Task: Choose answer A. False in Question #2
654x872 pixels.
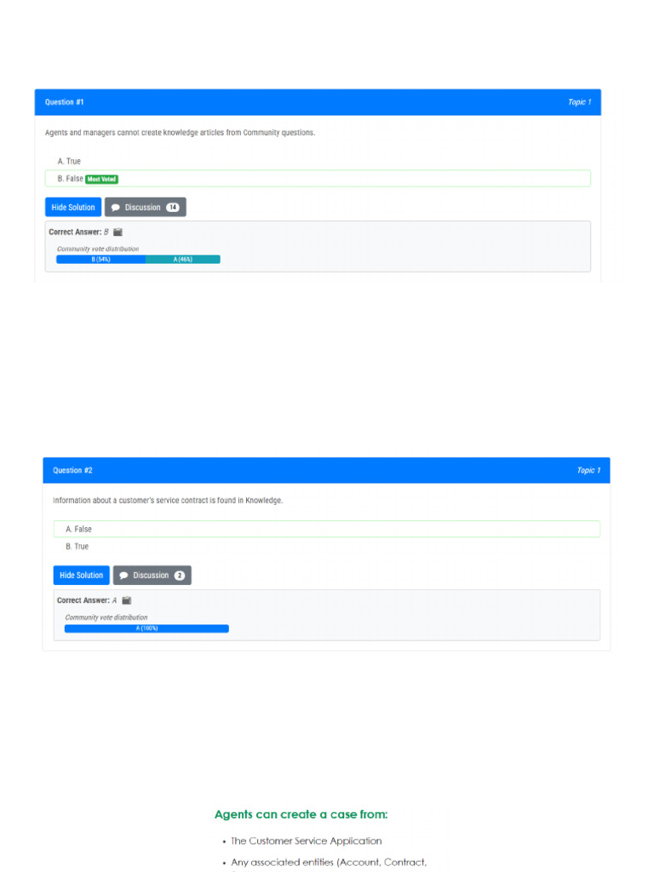Action: [78, 529]
